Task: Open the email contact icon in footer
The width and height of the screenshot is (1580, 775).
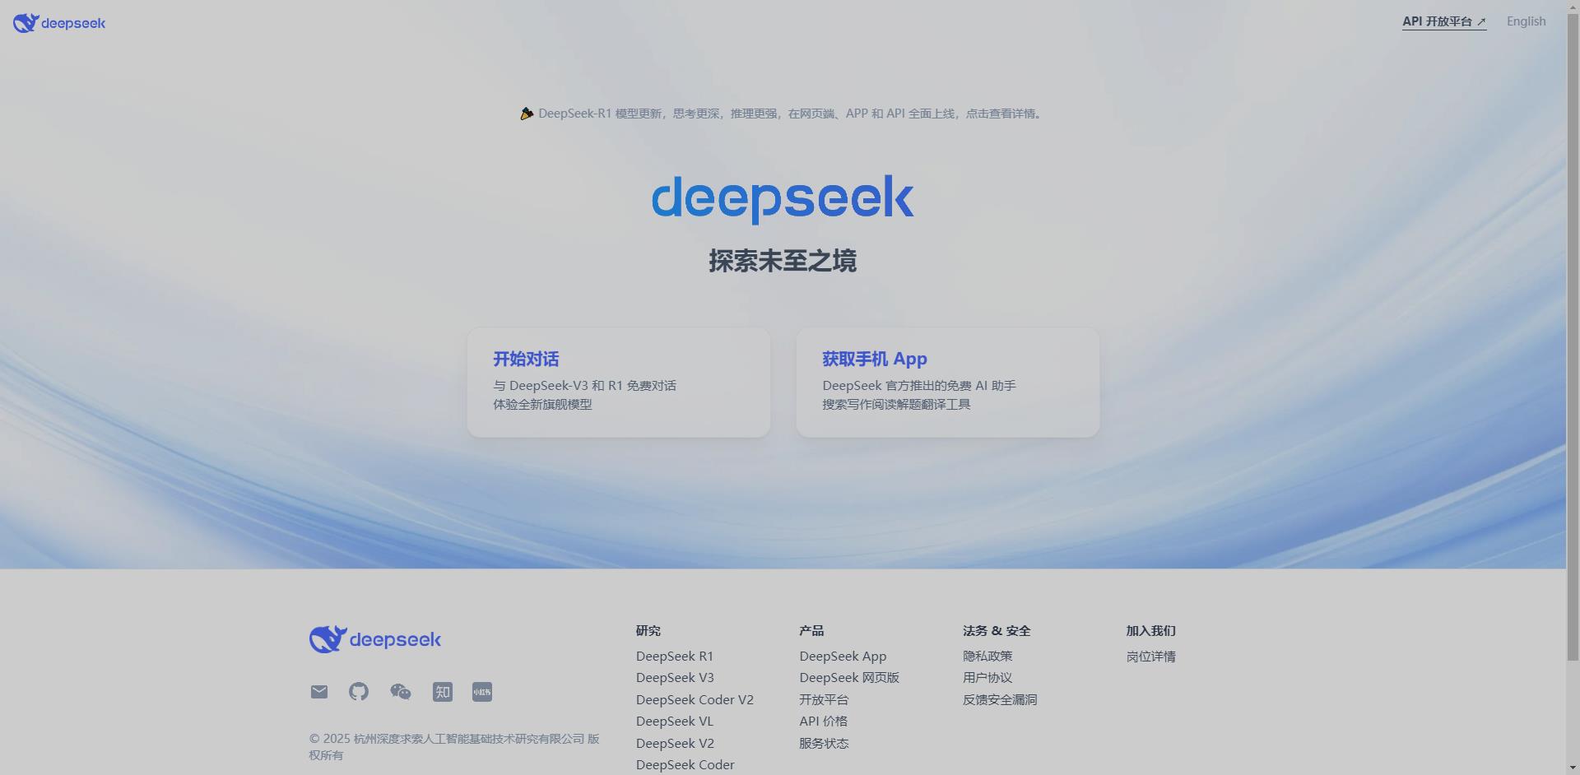Action: click(x=318, y=692)
